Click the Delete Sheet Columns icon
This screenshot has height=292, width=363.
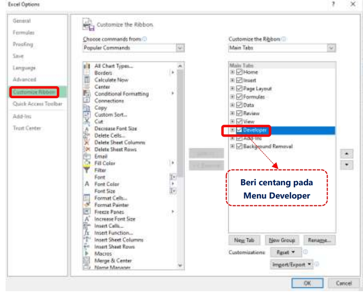coord(87,143)
